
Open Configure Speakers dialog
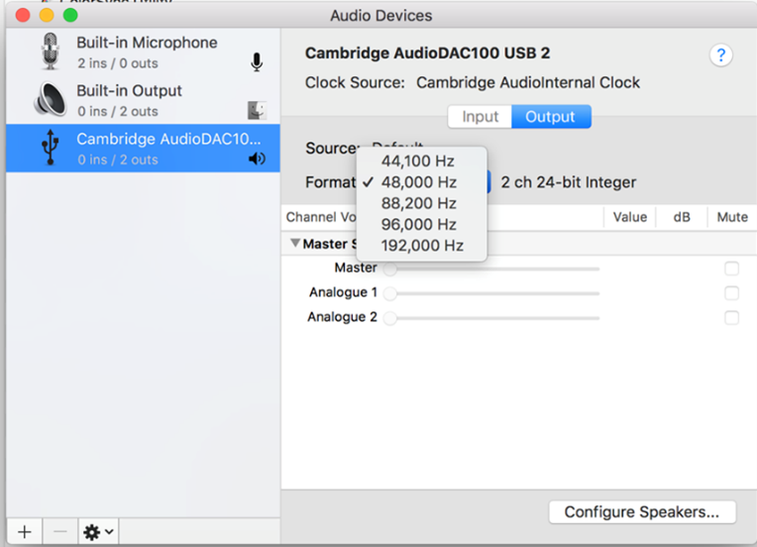[x=642, y=511]
